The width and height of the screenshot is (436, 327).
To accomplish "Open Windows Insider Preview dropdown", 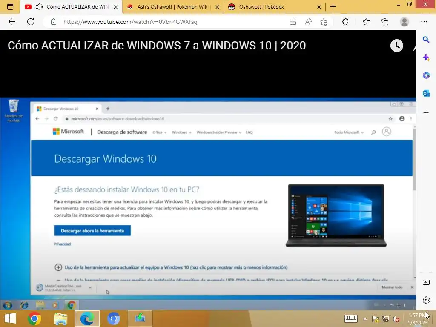I will point(219,132).
